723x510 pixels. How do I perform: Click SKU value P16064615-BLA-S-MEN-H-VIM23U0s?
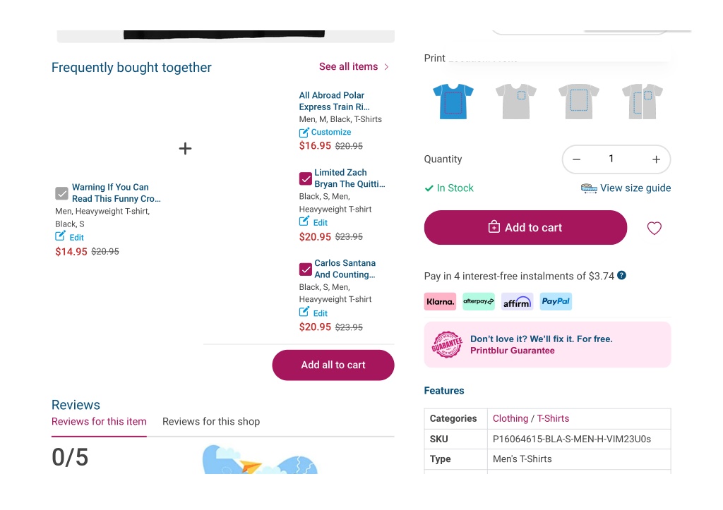click(x=572, y=439)
